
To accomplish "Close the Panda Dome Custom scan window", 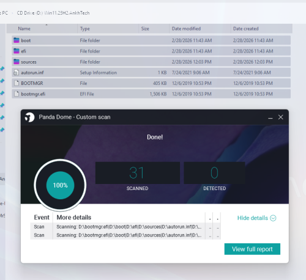I will click(281, 117).
